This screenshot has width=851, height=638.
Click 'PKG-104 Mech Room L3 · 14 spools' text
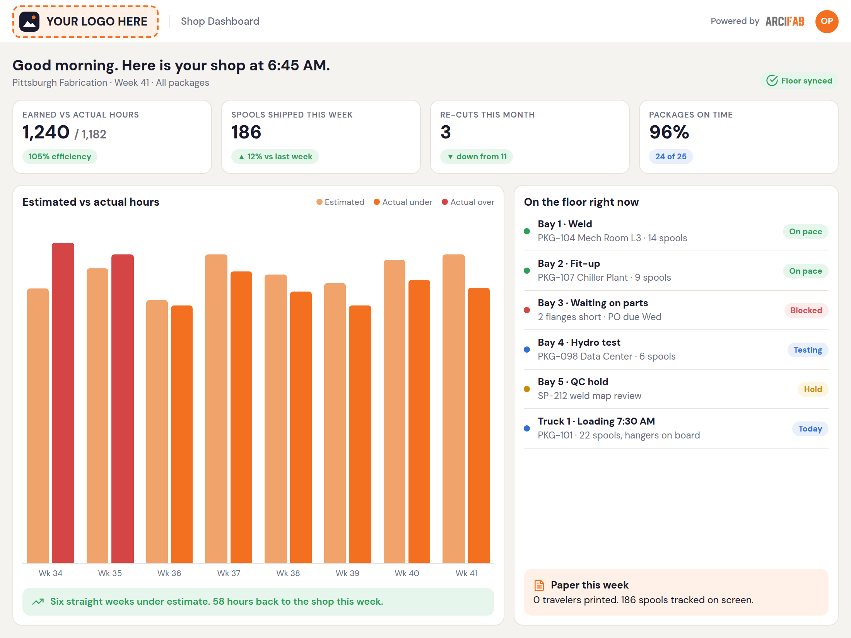(612, 238)
